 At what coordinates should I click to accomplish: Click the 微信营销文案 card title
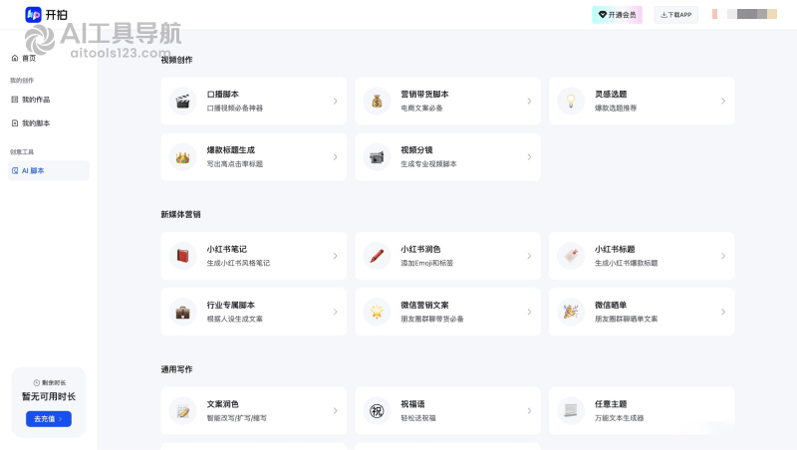point(424,306)
